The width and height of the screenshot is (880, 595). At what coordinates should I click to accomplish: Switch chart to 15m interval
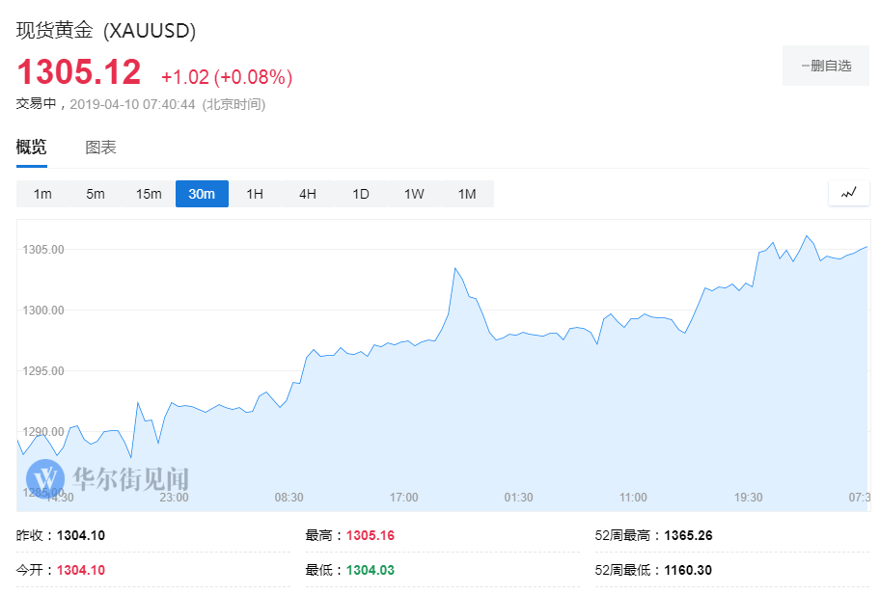click(149, 194)
